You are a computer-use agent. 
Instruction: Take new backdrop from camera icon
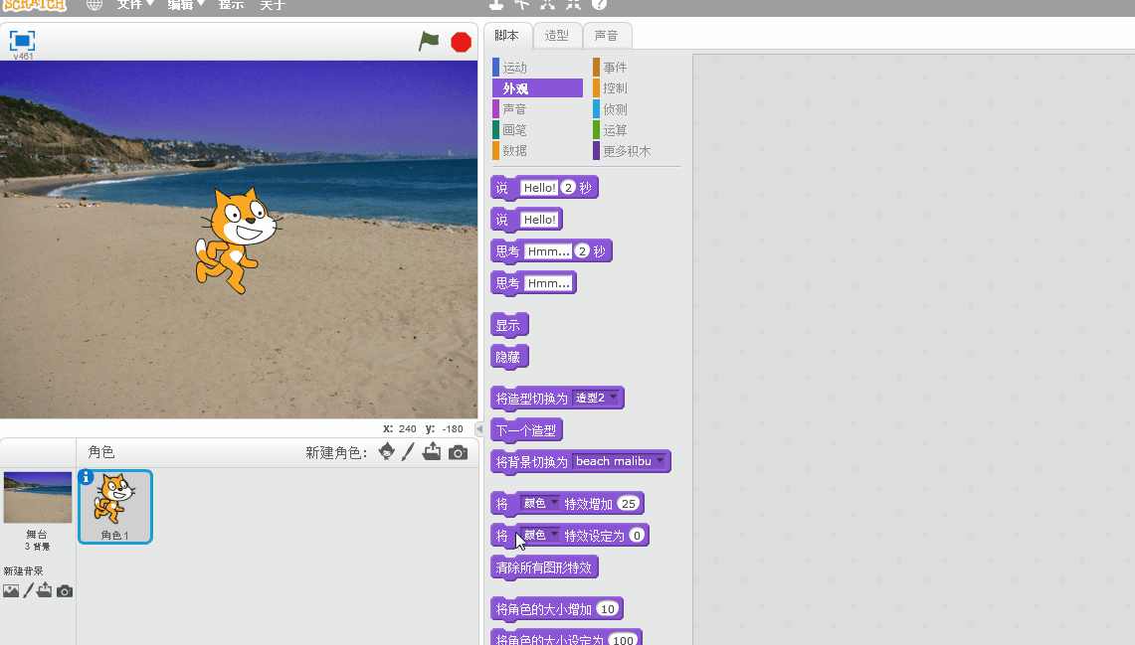coord(65,591)
